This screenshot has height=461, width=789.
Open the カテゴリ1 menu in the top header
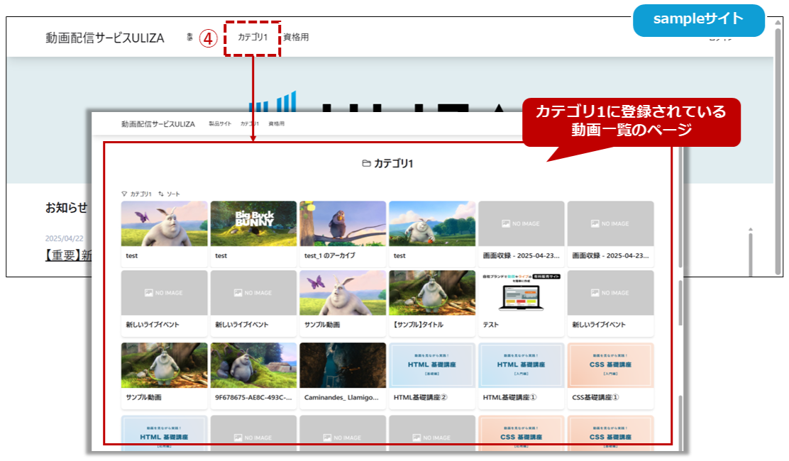coord(253,38)
